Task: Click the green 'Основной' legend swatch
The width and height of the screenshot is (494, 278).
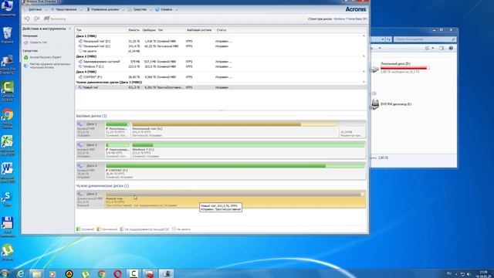Action: coord(78,229)
